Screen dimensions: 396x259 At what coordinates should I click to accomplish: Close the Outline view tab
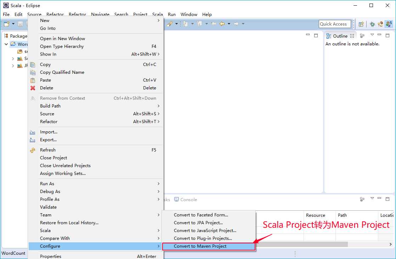(352, 36)
